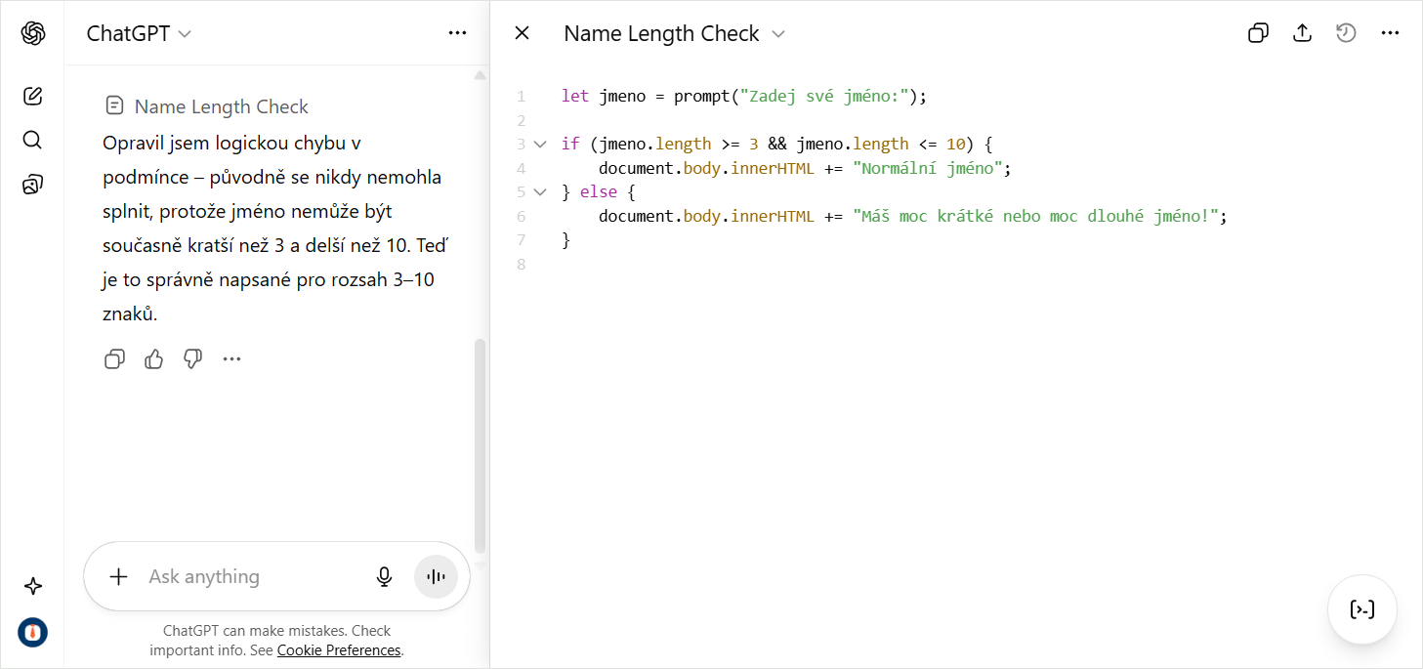View canvas version history
The width and height of the screenshot is (1423, 669).
pyautogui.click(x=1346, y=32)
